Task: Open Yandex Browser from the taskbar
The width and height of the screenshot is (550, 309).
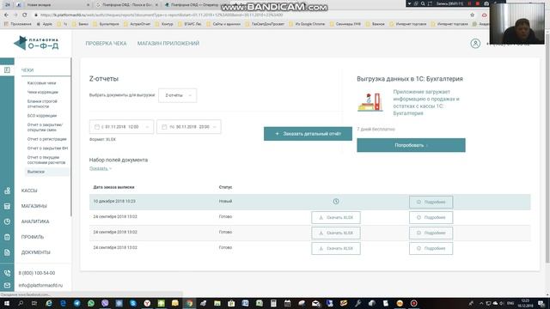Action: click(147, 303)
